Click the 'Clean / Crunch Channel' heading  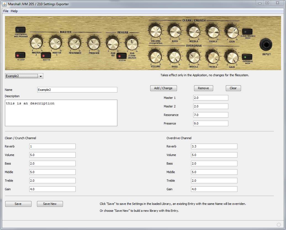(x=20, y=138)
